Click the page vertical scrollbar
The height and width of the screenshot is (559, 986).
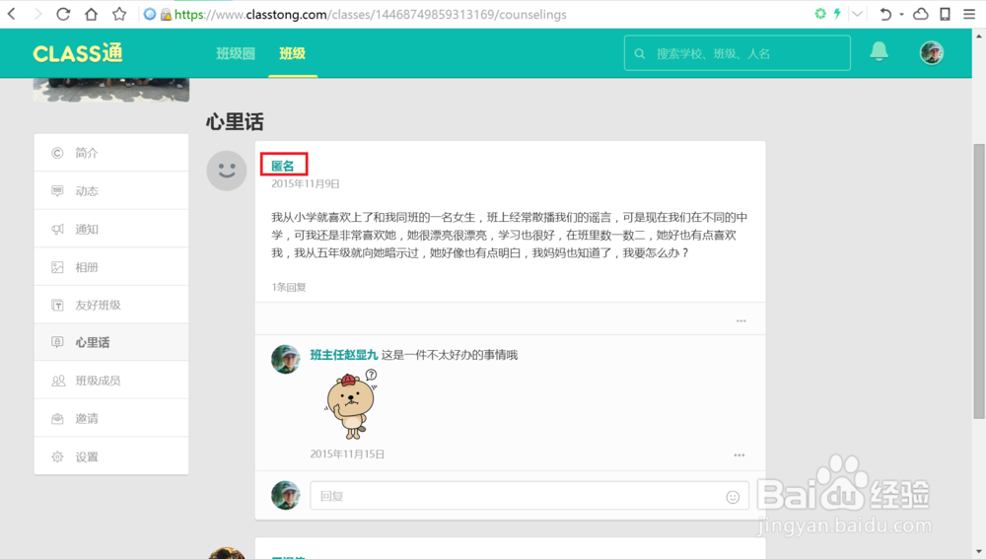pos(979,280)
